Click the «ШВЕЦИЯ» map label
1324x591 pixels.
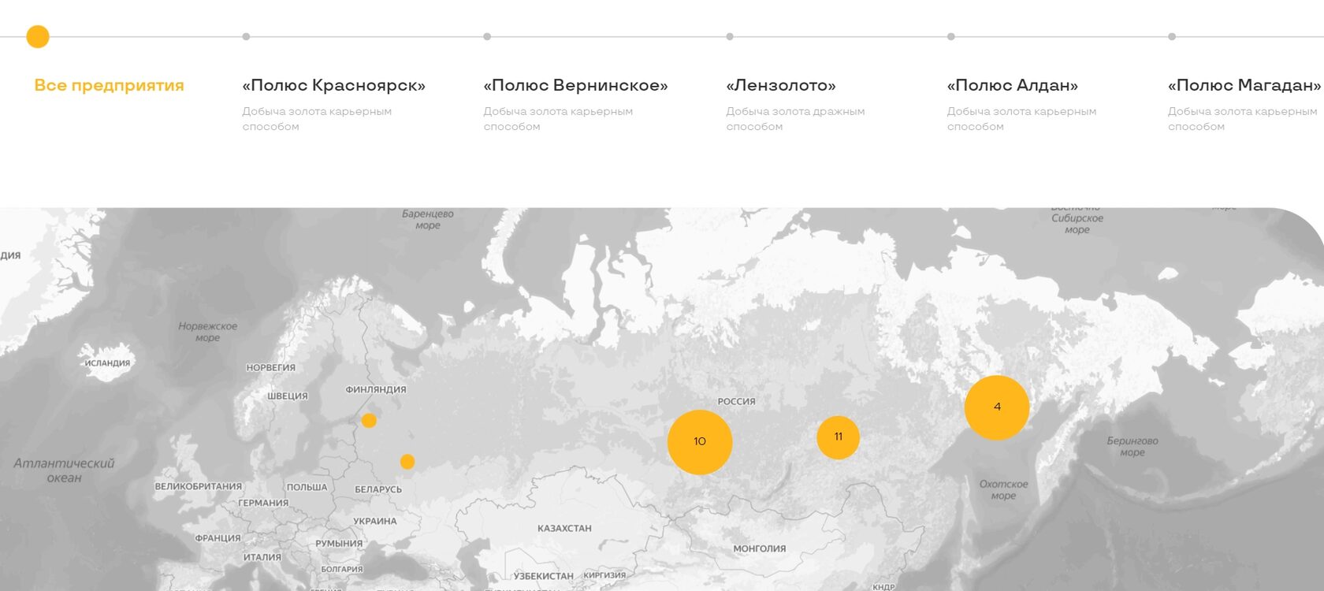(x=287, y=396)
